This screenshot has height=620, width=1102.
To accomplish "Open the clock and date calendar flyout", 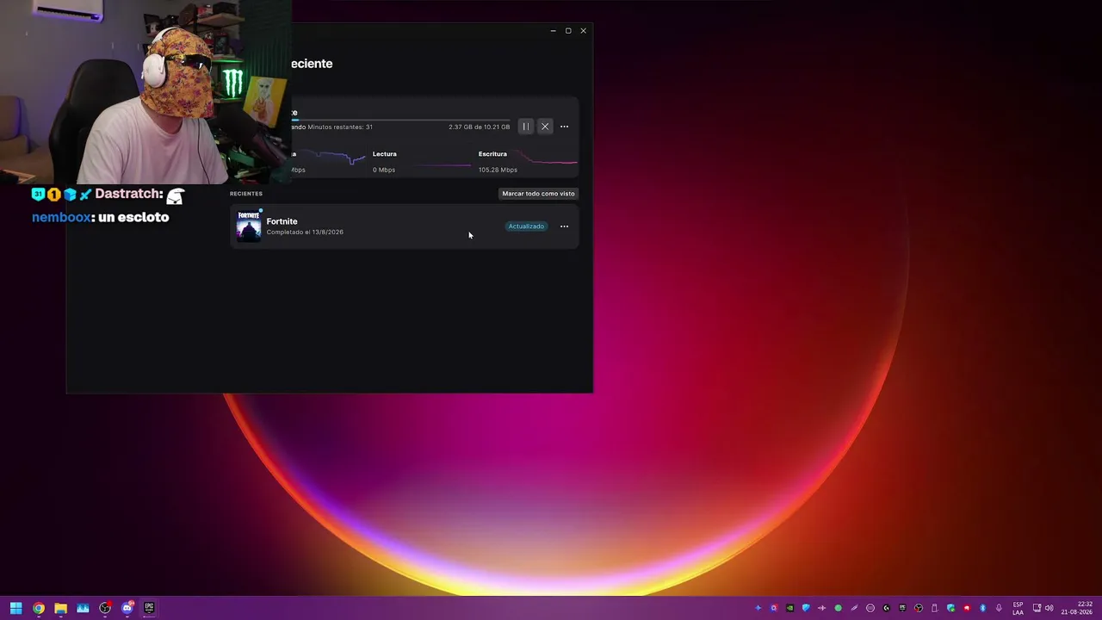I will (x=1076, y=608).
